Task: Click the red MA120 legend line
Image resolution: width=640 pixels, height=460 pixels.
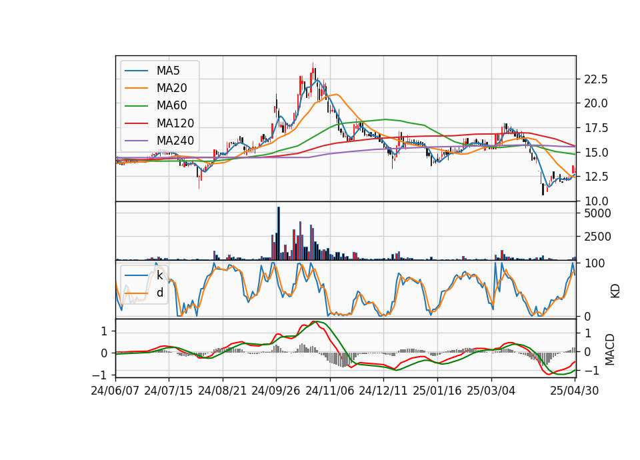Action: point(137,123)
